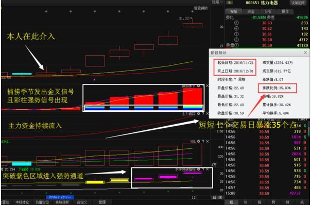Image resolution: width=311 pixels, height=205 pixels.
Task: Click the top candlestick labeled 31.32
Action: pyautogui.click(x=193, y=25)
